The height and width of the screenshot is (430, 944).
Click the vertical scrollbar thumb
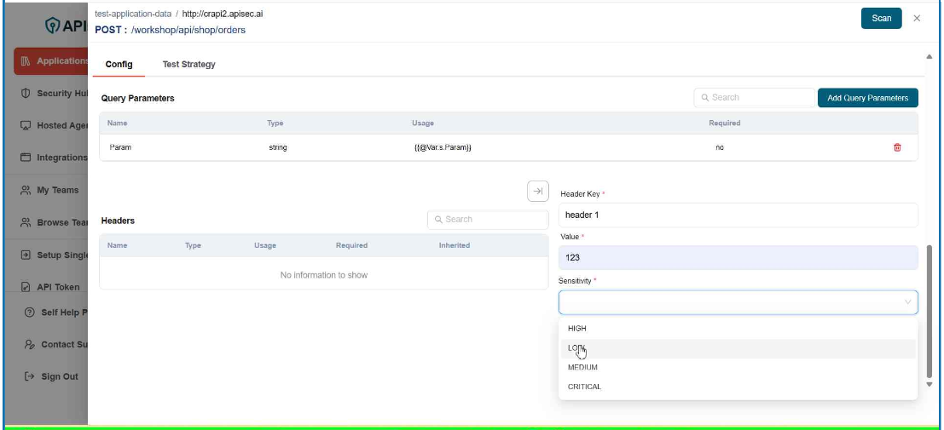click(929, 311)
